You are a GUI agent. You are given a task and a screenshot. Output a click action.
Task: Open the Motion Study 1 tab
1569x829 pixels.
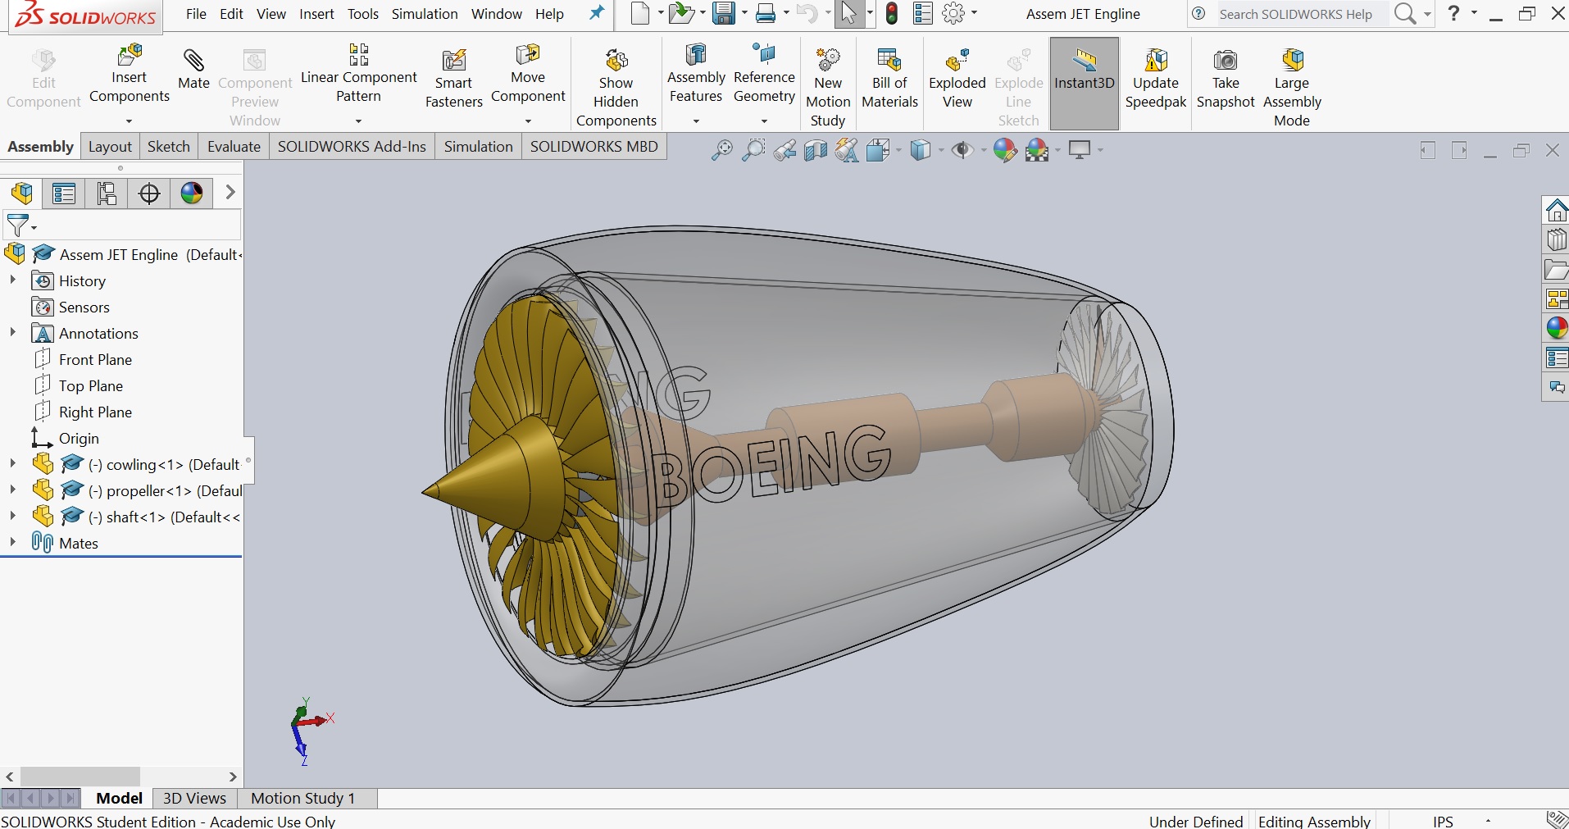303,799
